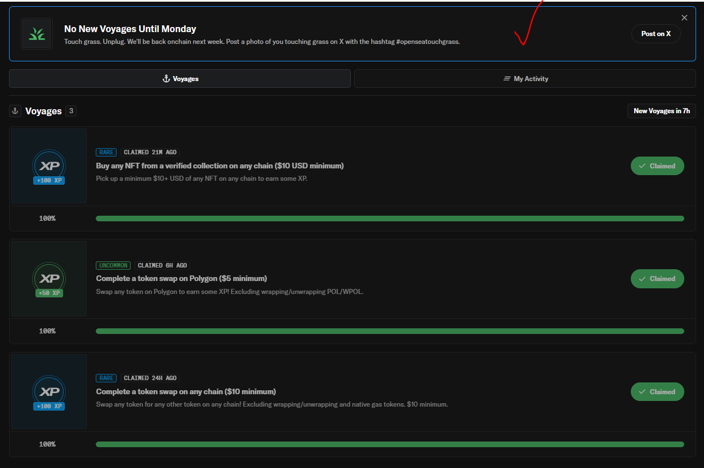Click the RARE tag on the any chain swap voyage

click(106, 378)
